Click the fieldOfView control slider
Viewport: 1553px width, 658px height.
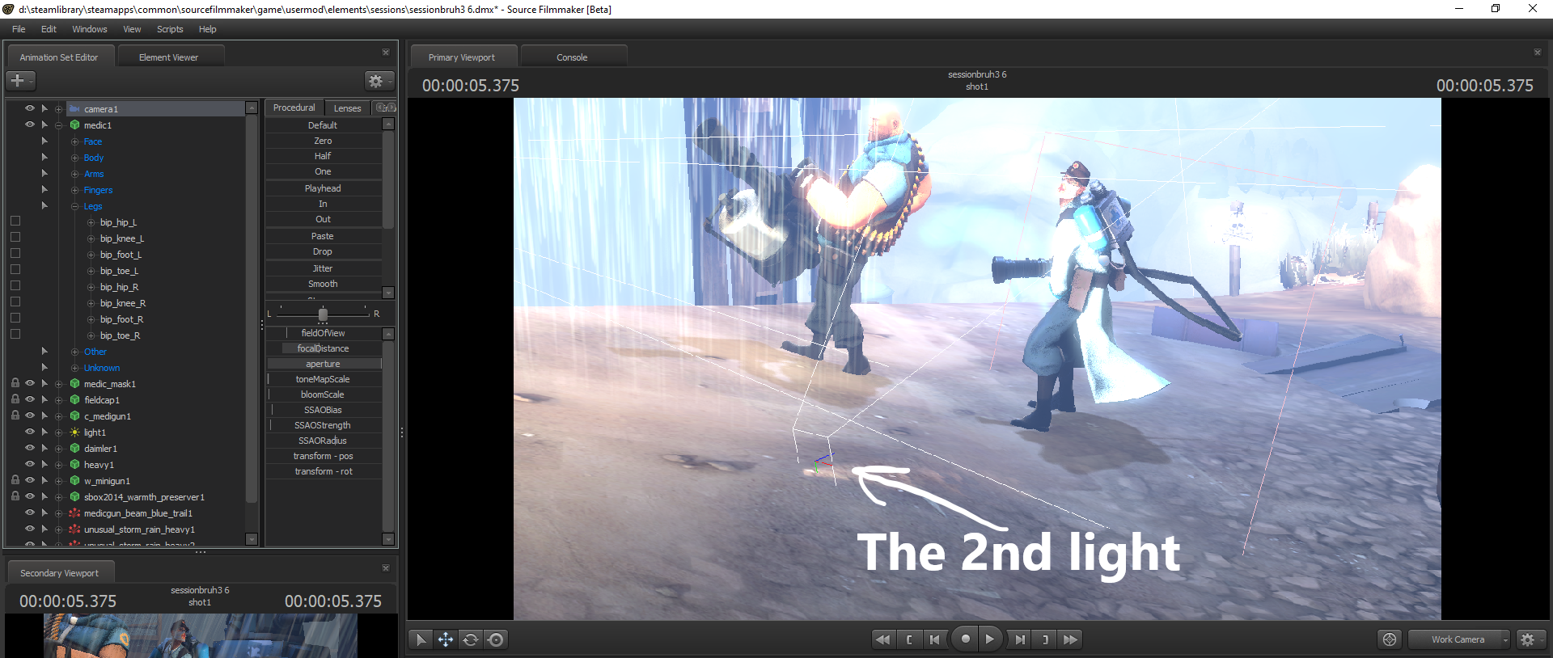click(324, 333)
